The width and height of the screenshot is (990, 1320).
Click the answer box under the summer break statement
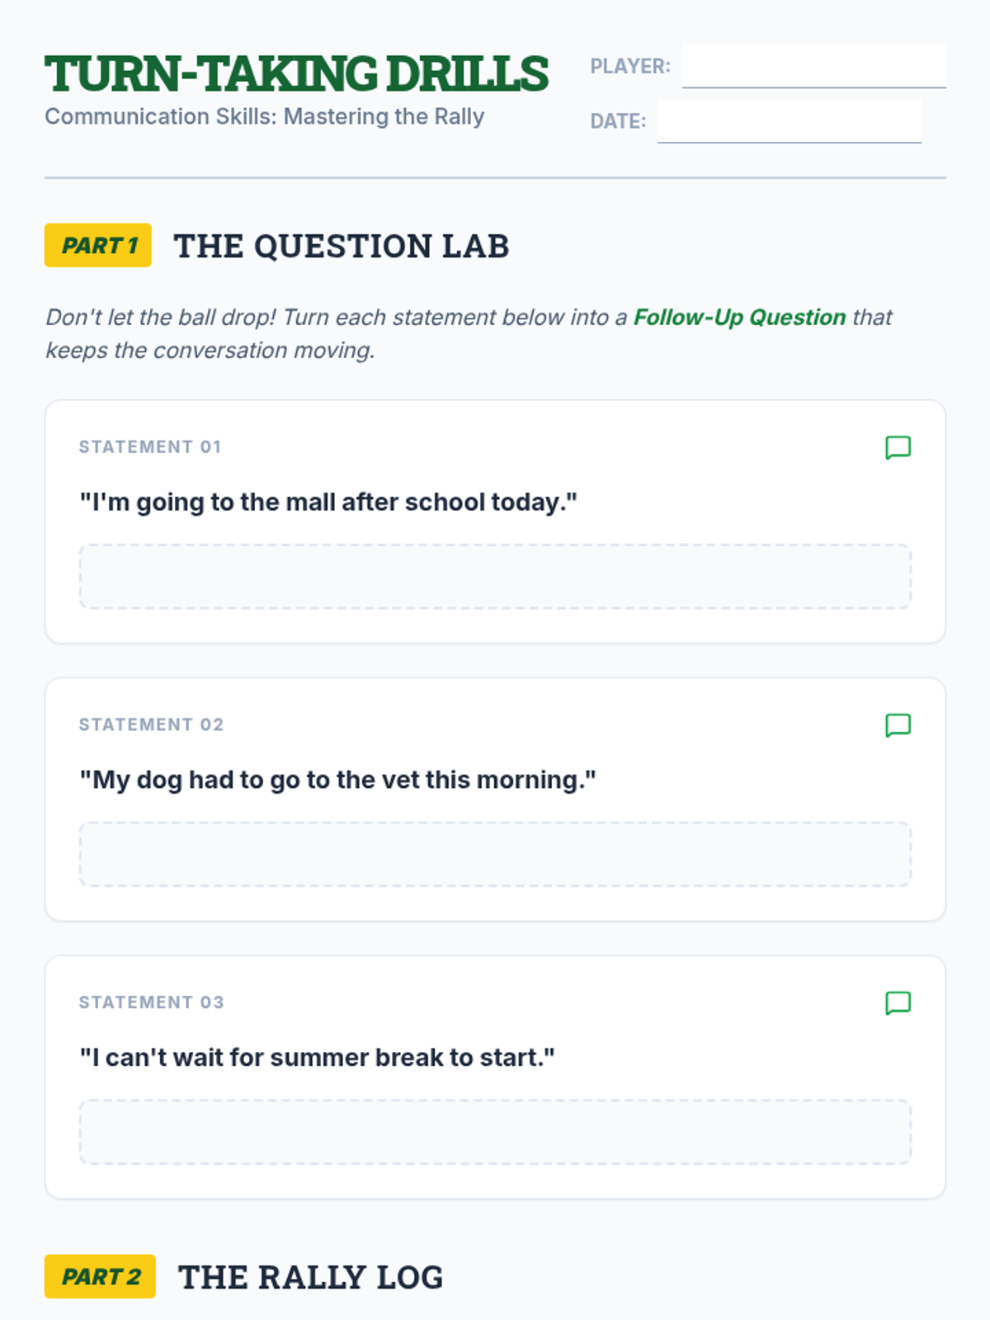[x=495, y=1132]
